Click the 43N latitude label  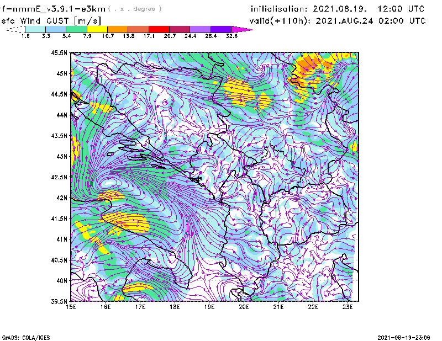click(x=62, y=156)
